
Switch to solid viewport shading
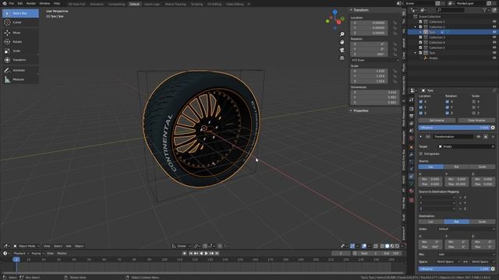pyautogui.click(x=388, y=246)
